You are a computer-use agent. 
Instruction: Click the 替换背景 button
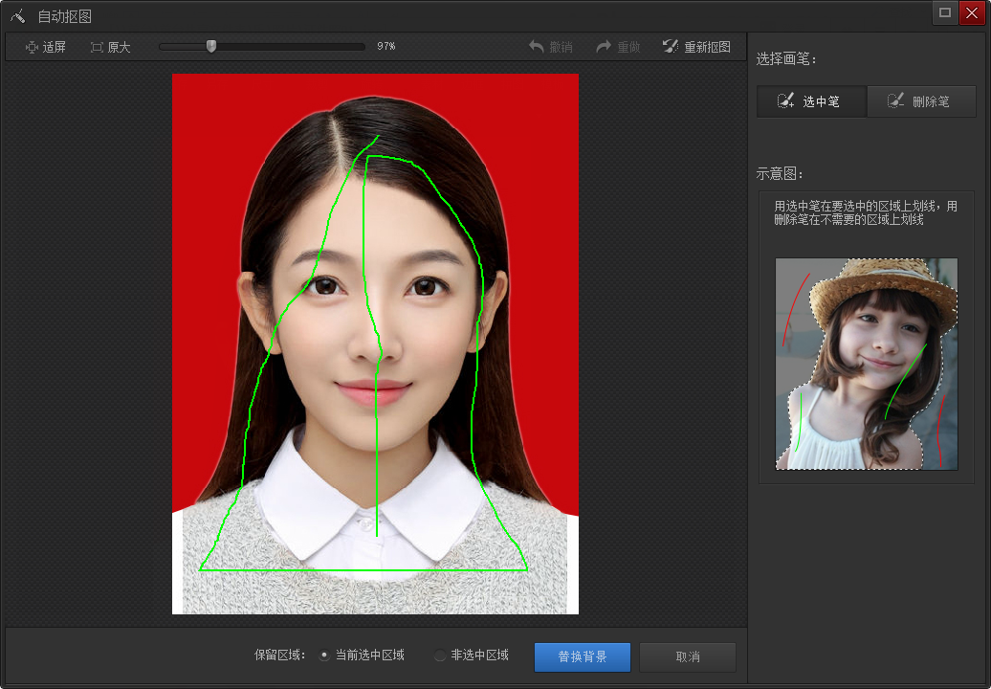tap(583, 656)
